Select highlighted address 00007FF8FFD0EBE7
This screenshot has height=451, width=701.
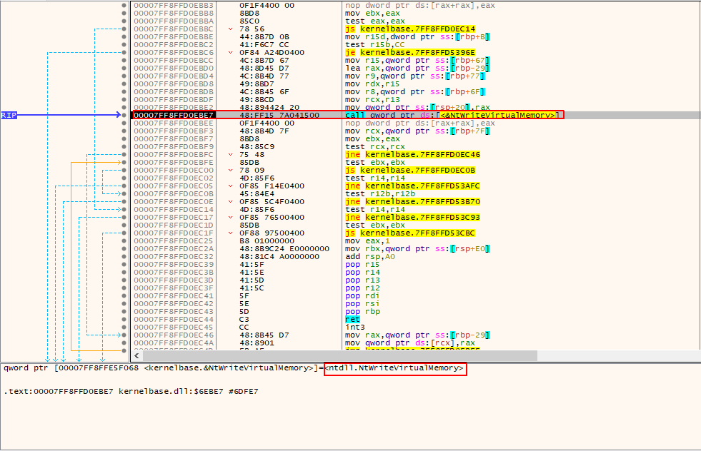(174, 115)
